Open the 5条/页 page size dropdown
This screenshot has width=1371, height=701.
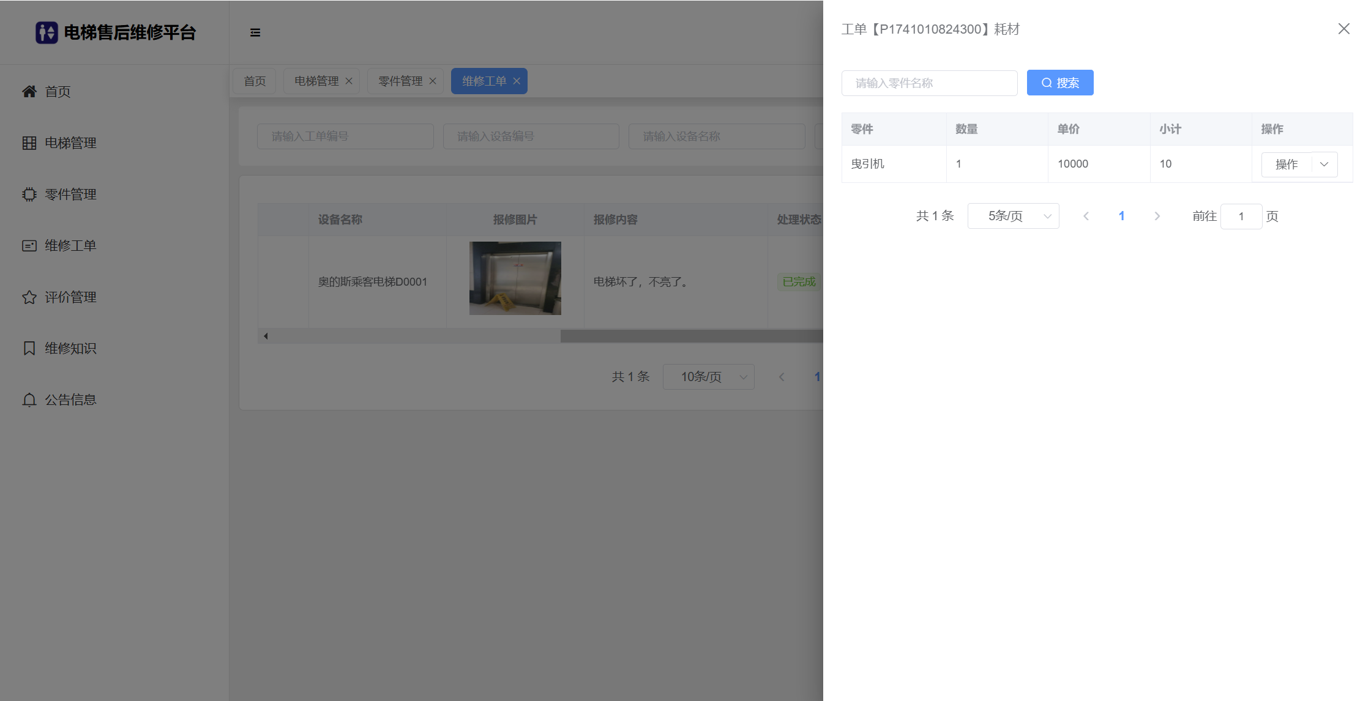coord(1013,216)
